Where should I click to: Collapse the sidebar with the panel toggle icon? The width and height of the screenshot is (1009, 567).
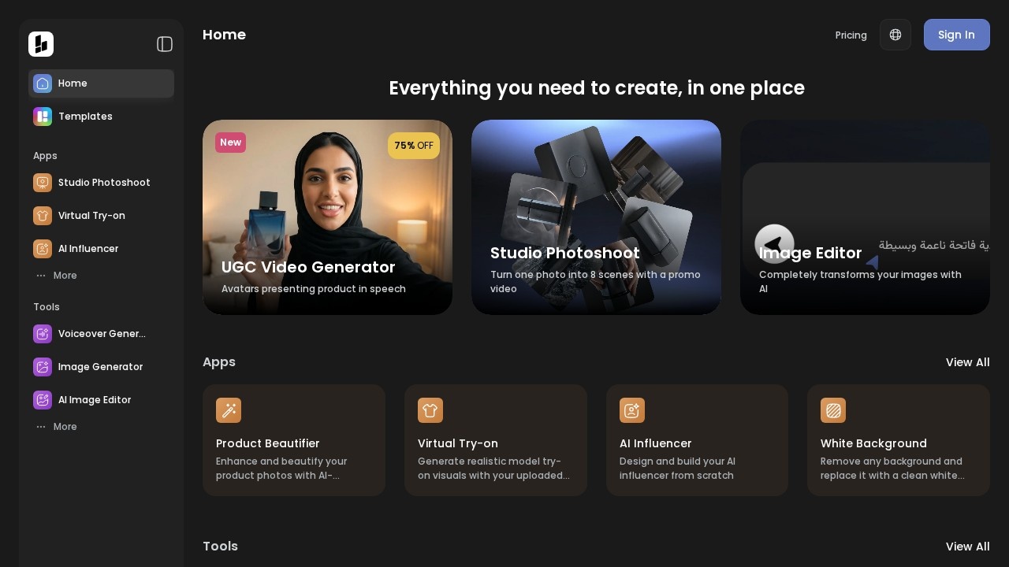[165, 44]
